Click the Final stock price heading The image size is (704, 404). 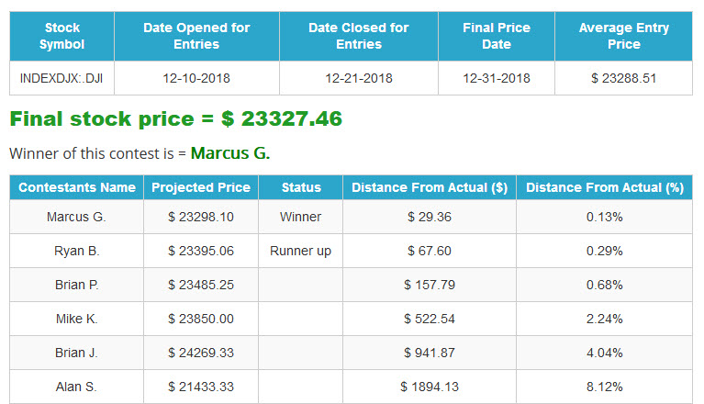(176, 119)
